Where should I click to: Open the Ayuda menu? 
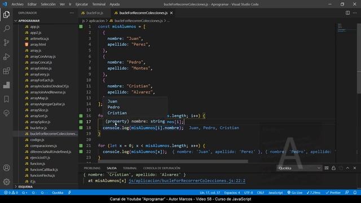tap(115, 4)
